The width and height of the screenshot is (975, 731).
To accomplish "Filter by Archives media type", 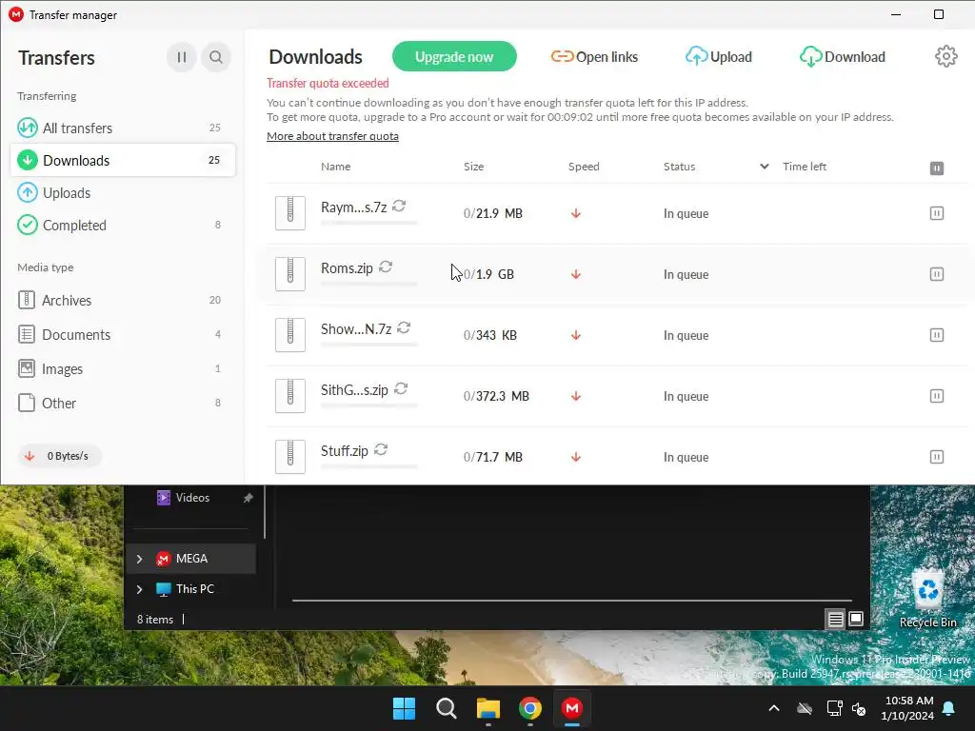I will [123, 300].
